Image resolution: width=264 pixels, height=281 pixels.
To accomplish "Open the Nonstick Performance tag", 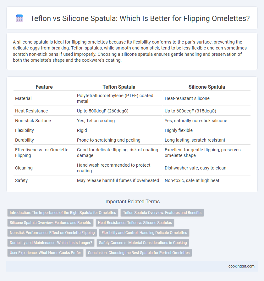I will coord(52,233).
